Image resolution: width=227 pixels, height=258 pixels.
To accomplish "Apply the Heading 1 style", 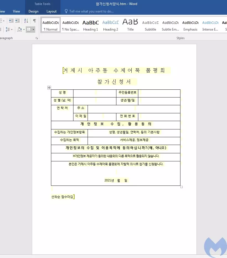I will click(90, 25).
